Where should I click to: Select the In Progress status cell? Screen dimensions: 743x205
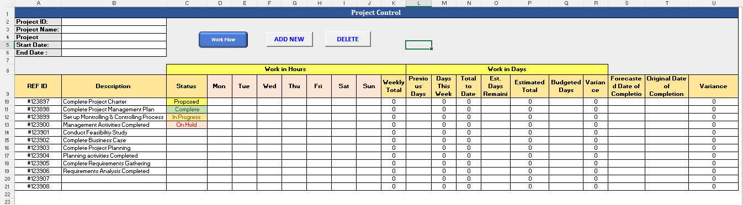pos(187,117)
